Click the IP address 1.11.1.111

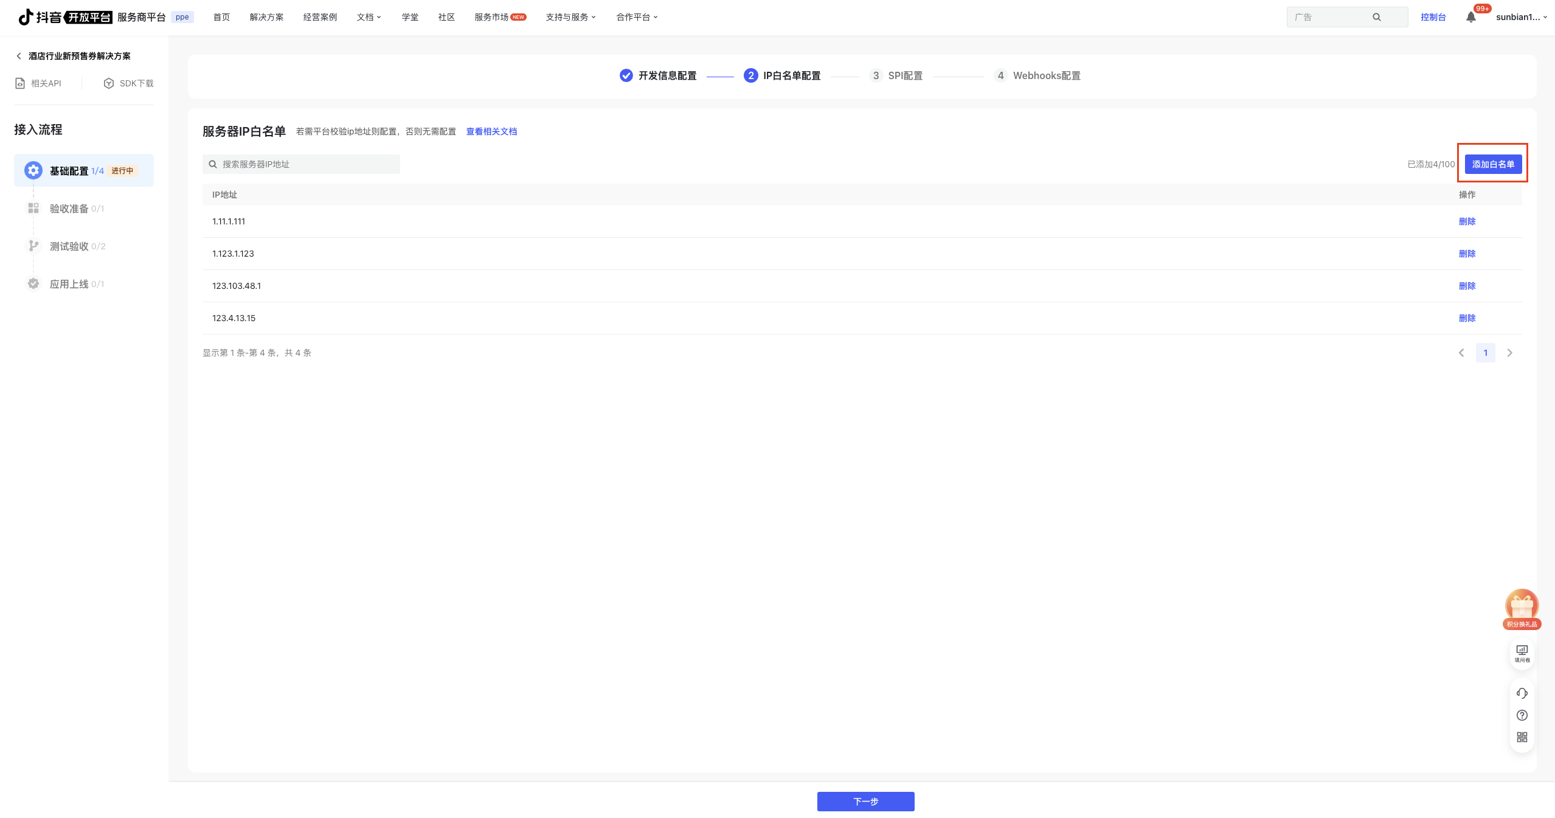coord(229,221)
